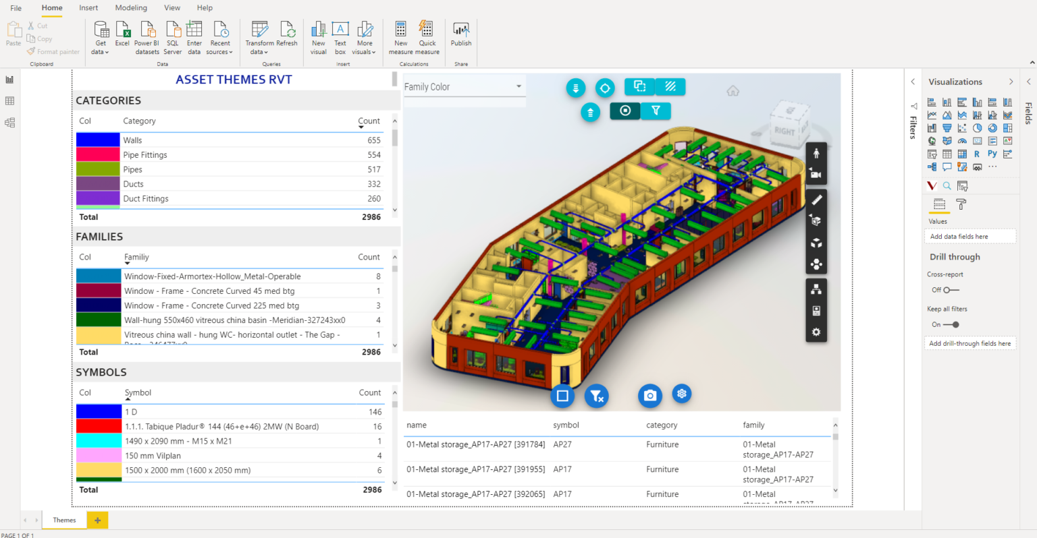Click the Add data fields here field
Image resolution: width=1037 pixels, height=538 pixels.
coord(970,236)
